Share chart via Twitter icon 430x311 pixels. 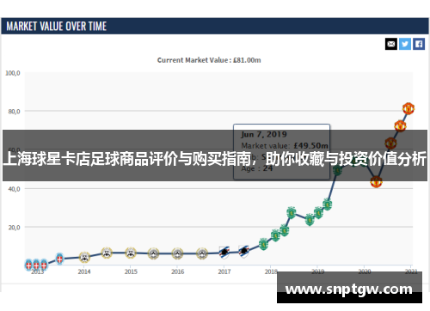[x=405, y=44]
